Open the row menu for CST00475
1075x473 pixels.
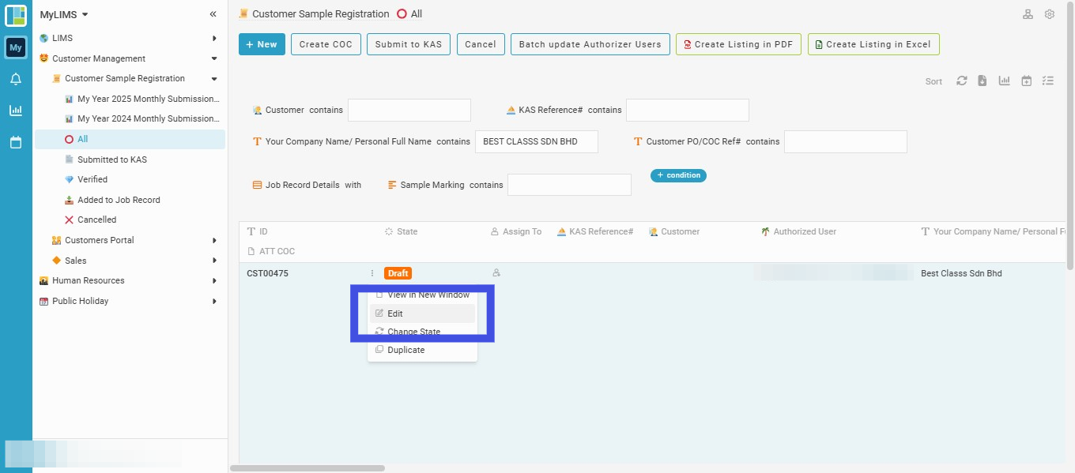372,273
